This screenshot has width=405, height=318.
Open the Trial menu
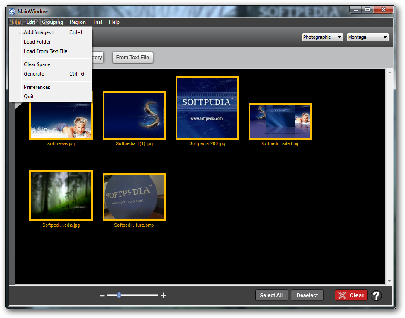(x=97, y=22)
